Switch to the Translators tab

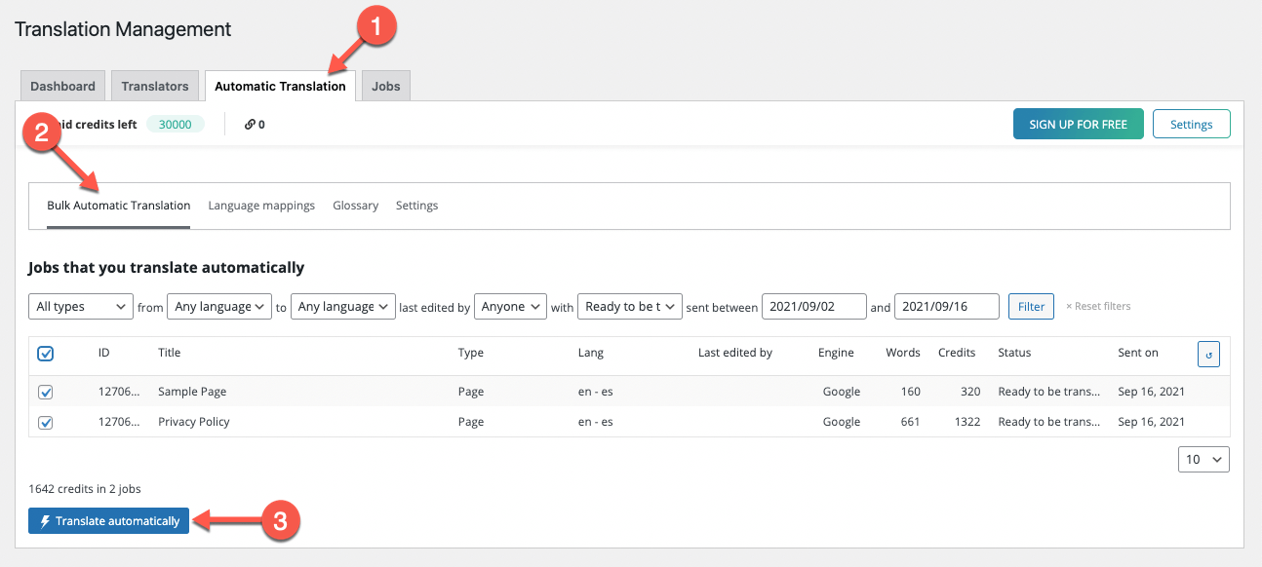pos(155,86)
